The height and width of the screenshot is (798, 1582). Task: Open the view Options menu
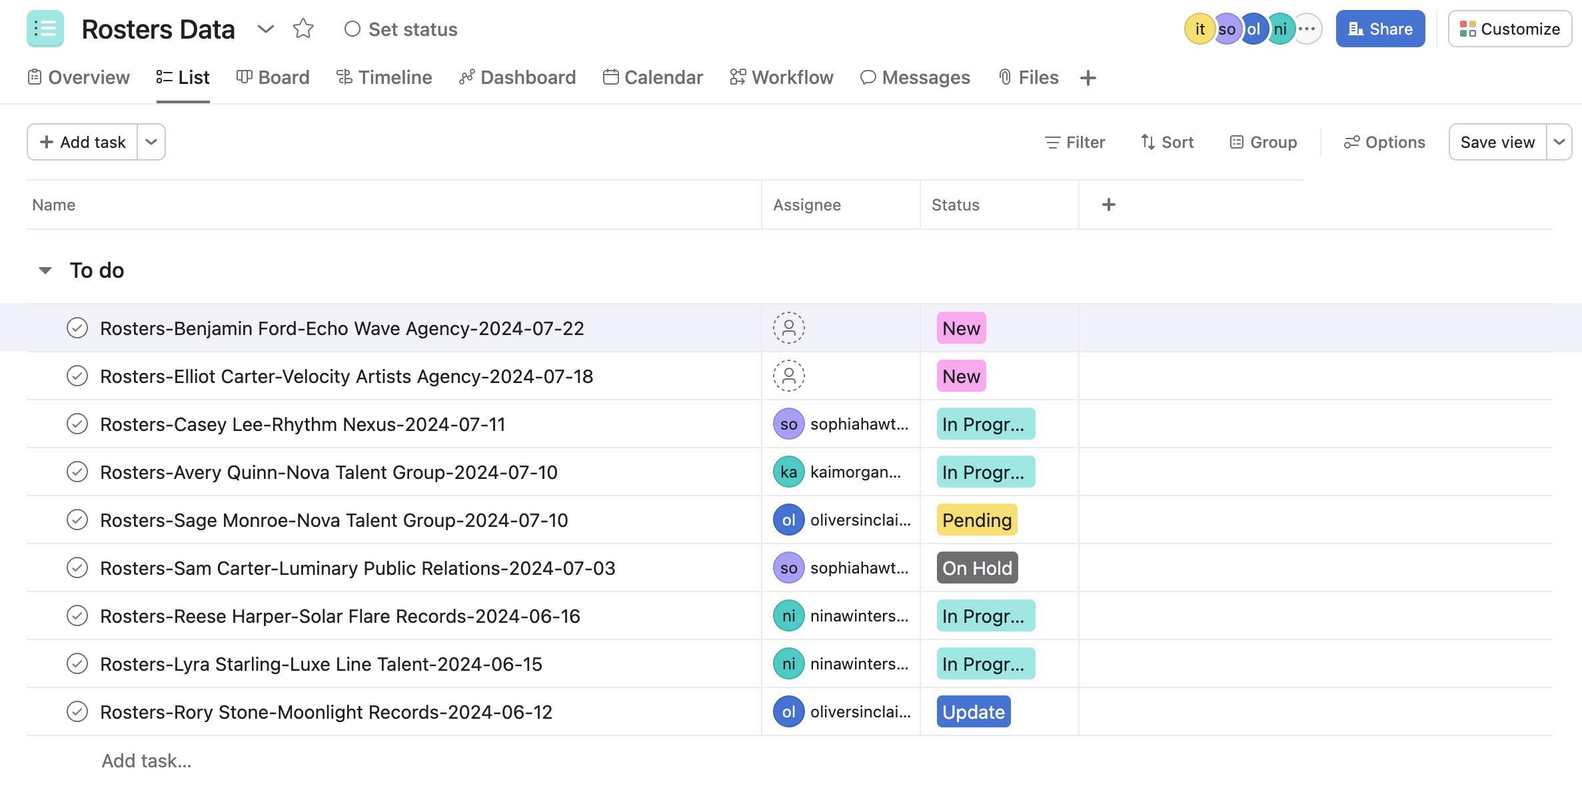1384,142
